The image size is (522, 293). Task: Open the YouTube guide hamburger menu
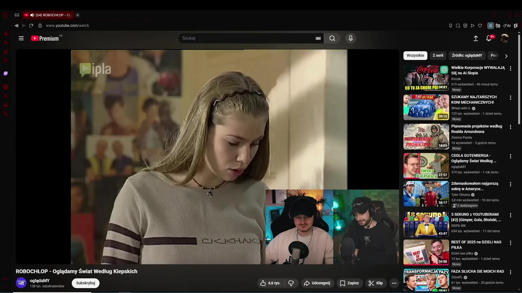21,38
